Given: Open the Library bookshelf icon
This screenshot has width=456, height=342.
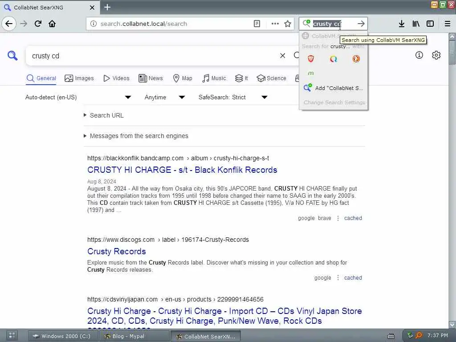Looking at the screenshot, I should tap(416, 24).
